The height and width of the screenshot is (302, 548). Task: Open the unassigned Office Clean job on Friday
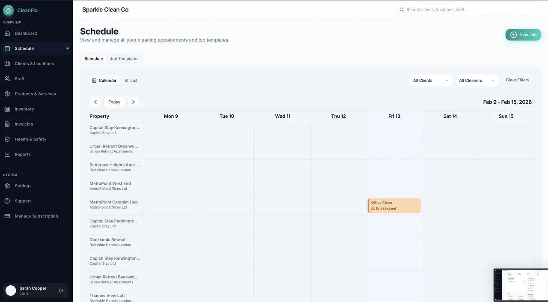click(394, 206)
